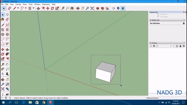Open the Shapes tool dropdown arrow
The height and width of the screenshot is (105, 187).
33,8
